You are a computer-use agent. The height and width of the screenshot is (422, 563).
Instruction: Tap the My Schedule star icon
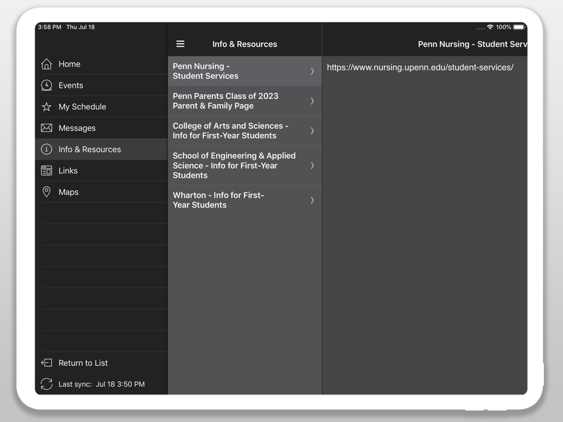point(46,106)
